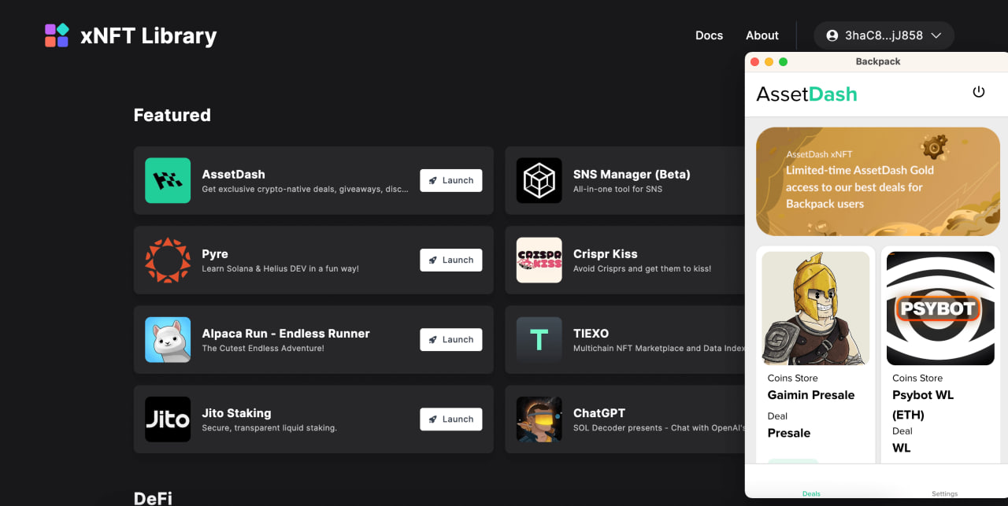
Task: Click the Pyre title text
Action: [215, 253]
